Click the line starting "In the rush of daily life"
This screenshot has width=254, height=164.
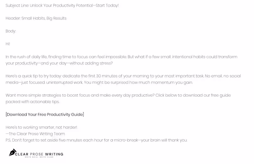coord(121,57)
